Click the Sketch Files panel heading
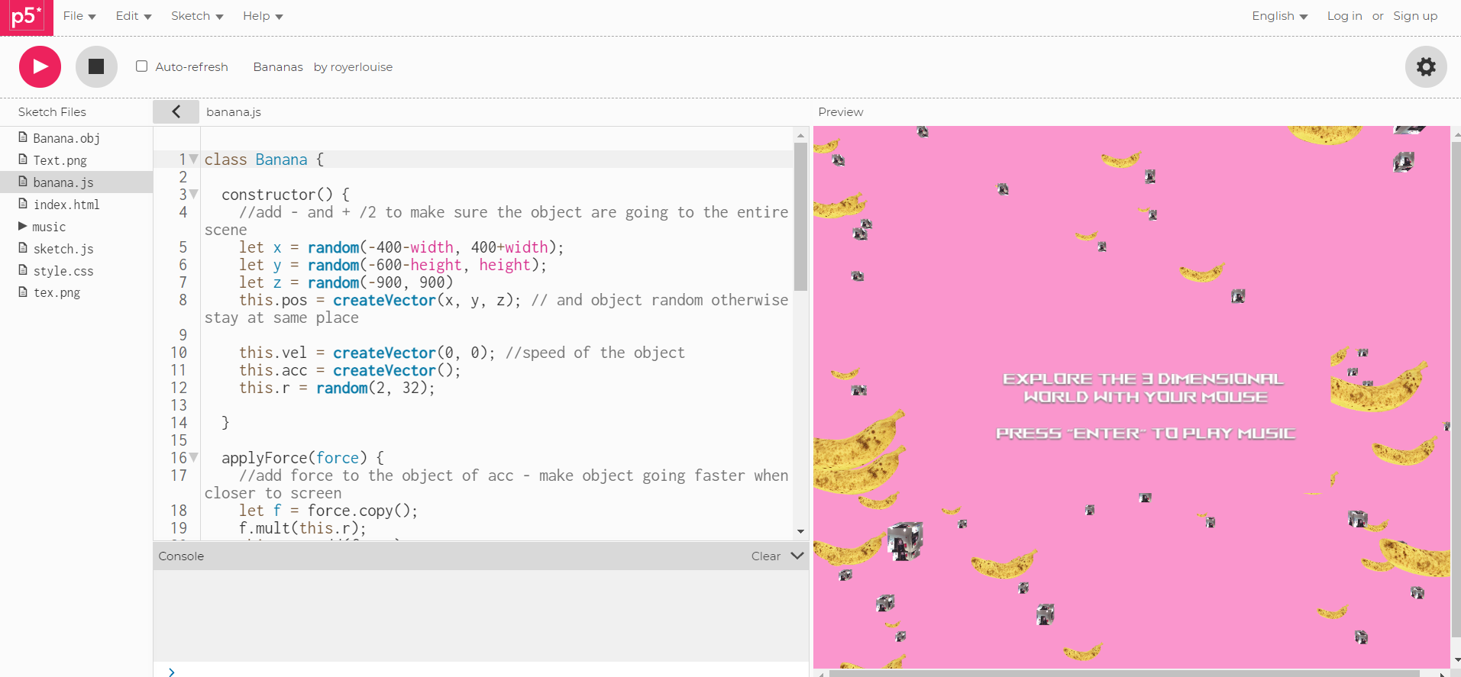 [52, 112]
